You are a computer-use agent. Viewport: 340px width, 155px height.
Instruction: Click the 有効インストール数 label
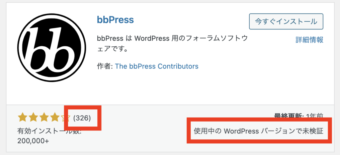tap(49, 131)
